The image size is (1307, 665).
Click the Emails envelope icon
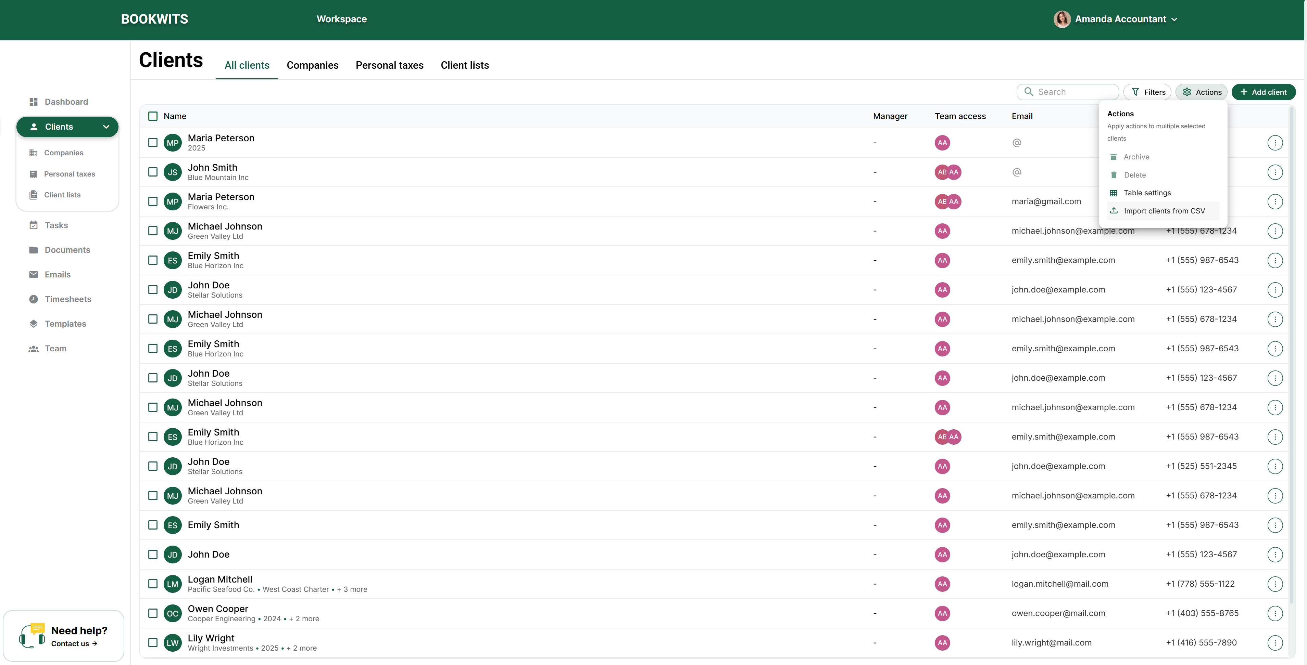pyautogui.click(x=34, y=275)
